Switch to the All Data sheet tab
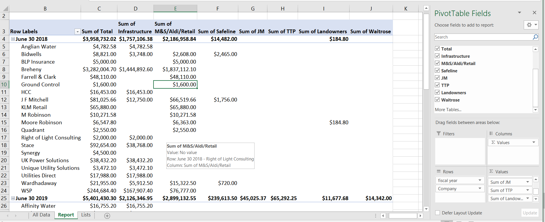The height and width of the screenshot is (222, 545). point(41,215)
